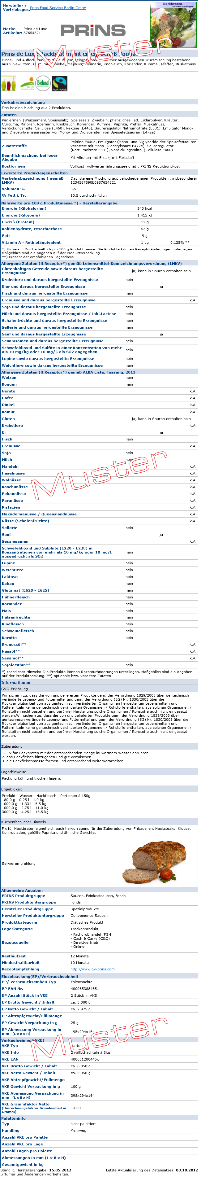
Task: Click the Kostformen row label
Action: pyautogui.click(x=13, y=166)
